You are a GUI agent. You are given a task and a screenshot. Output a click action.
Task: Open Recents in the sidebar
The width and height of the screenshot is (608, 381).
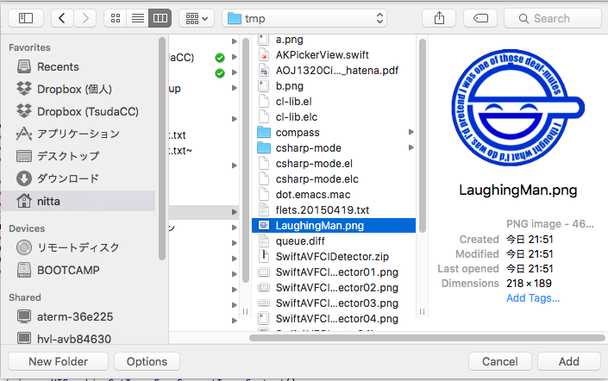pos(58,66)
